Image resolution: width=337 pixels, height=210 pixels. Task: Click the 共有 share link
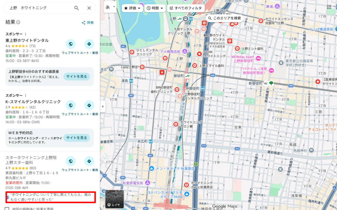click(88, 23)
